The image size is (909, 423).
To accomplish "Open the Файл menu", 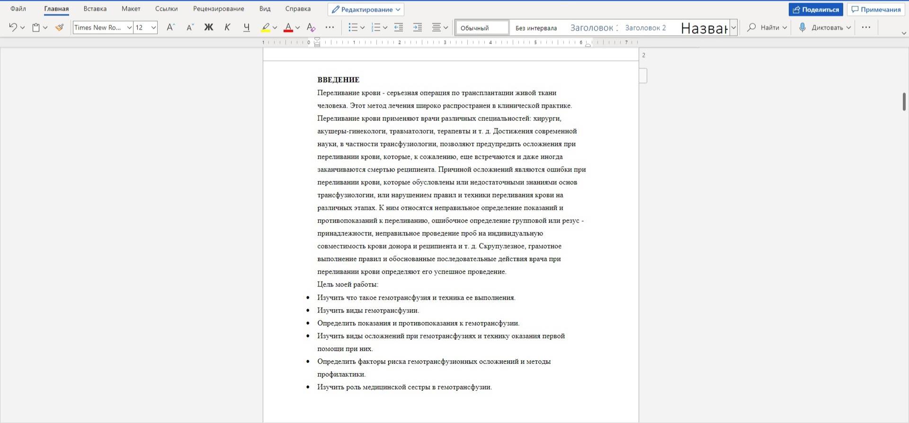I will pyautogui.click(x=18, y=9).
